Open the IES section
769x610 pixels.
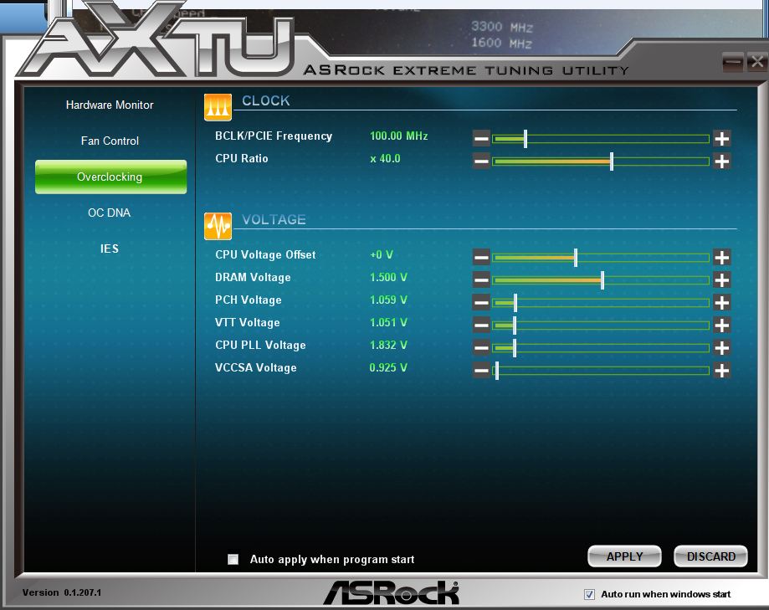coord(110,249)
